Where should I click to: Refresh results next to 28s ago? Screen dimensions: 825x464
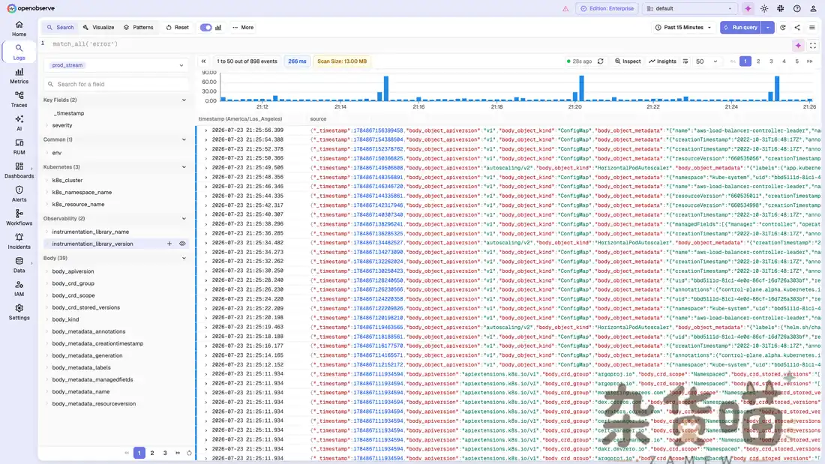tap(600, 61)
